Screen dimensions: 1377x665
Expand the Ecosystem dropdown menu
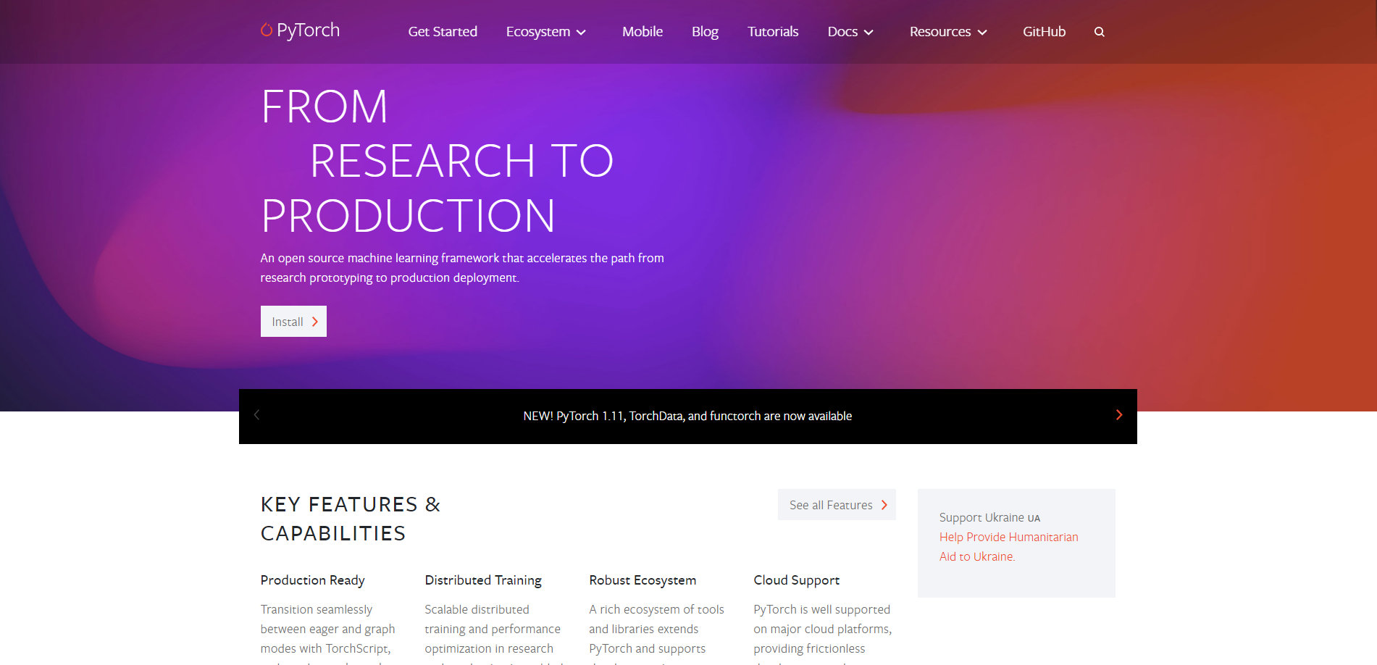pos(545,32)
